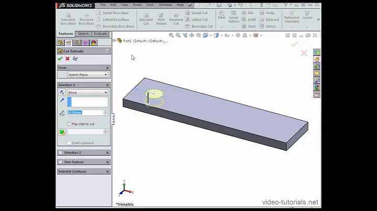377x211 pixels.
Task: Select the Revolved Cut tool
Action: pyautogui.click(x=176, y=19)
